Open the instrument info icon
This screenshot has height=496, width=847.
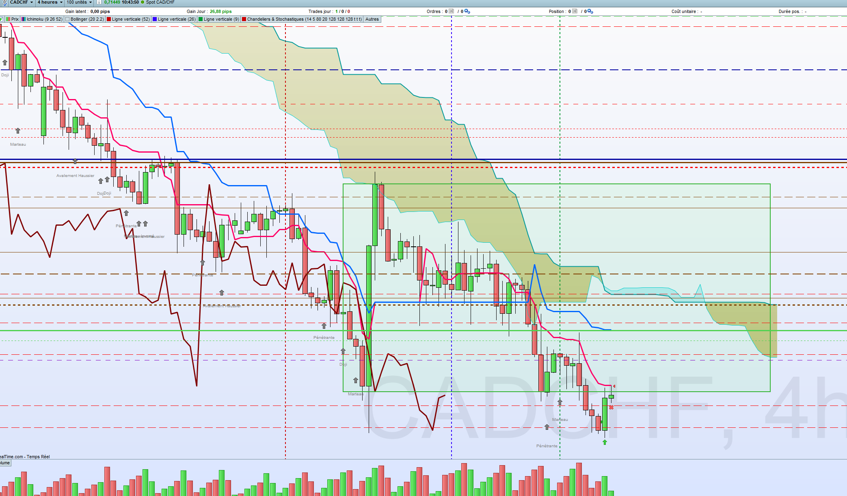[99, 2]
